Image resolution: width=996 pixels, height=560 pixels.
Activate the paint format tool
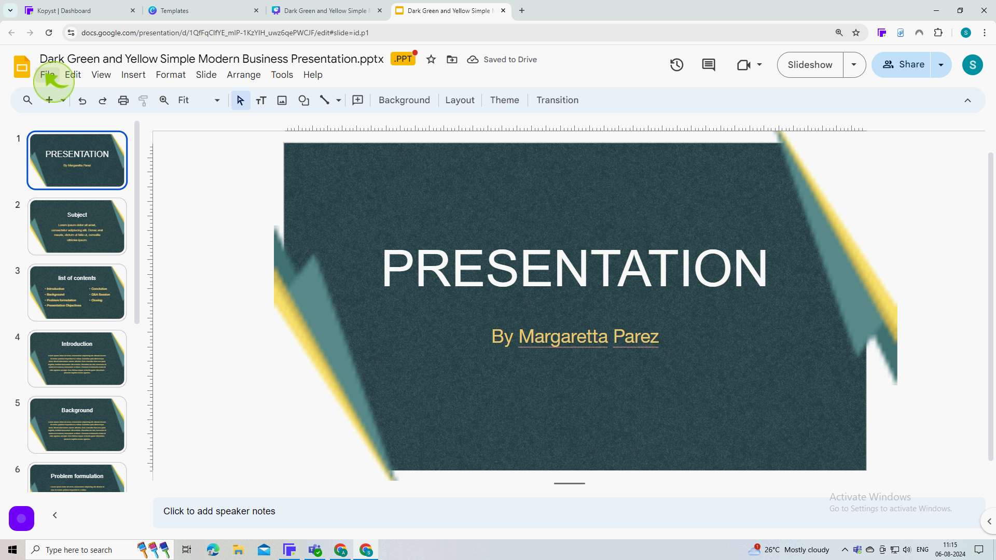(x=144, y=101)
